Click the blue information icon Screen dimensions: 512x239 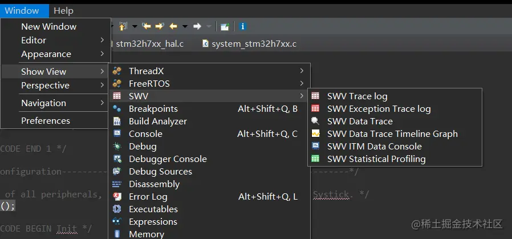point(242,26)
